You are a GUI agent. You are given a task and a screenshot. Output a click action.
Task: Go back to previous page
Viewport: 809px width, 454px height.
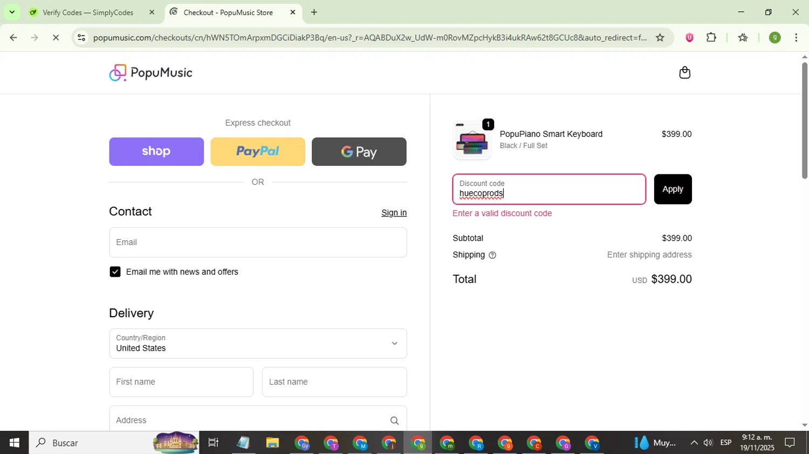pos(13,38)
